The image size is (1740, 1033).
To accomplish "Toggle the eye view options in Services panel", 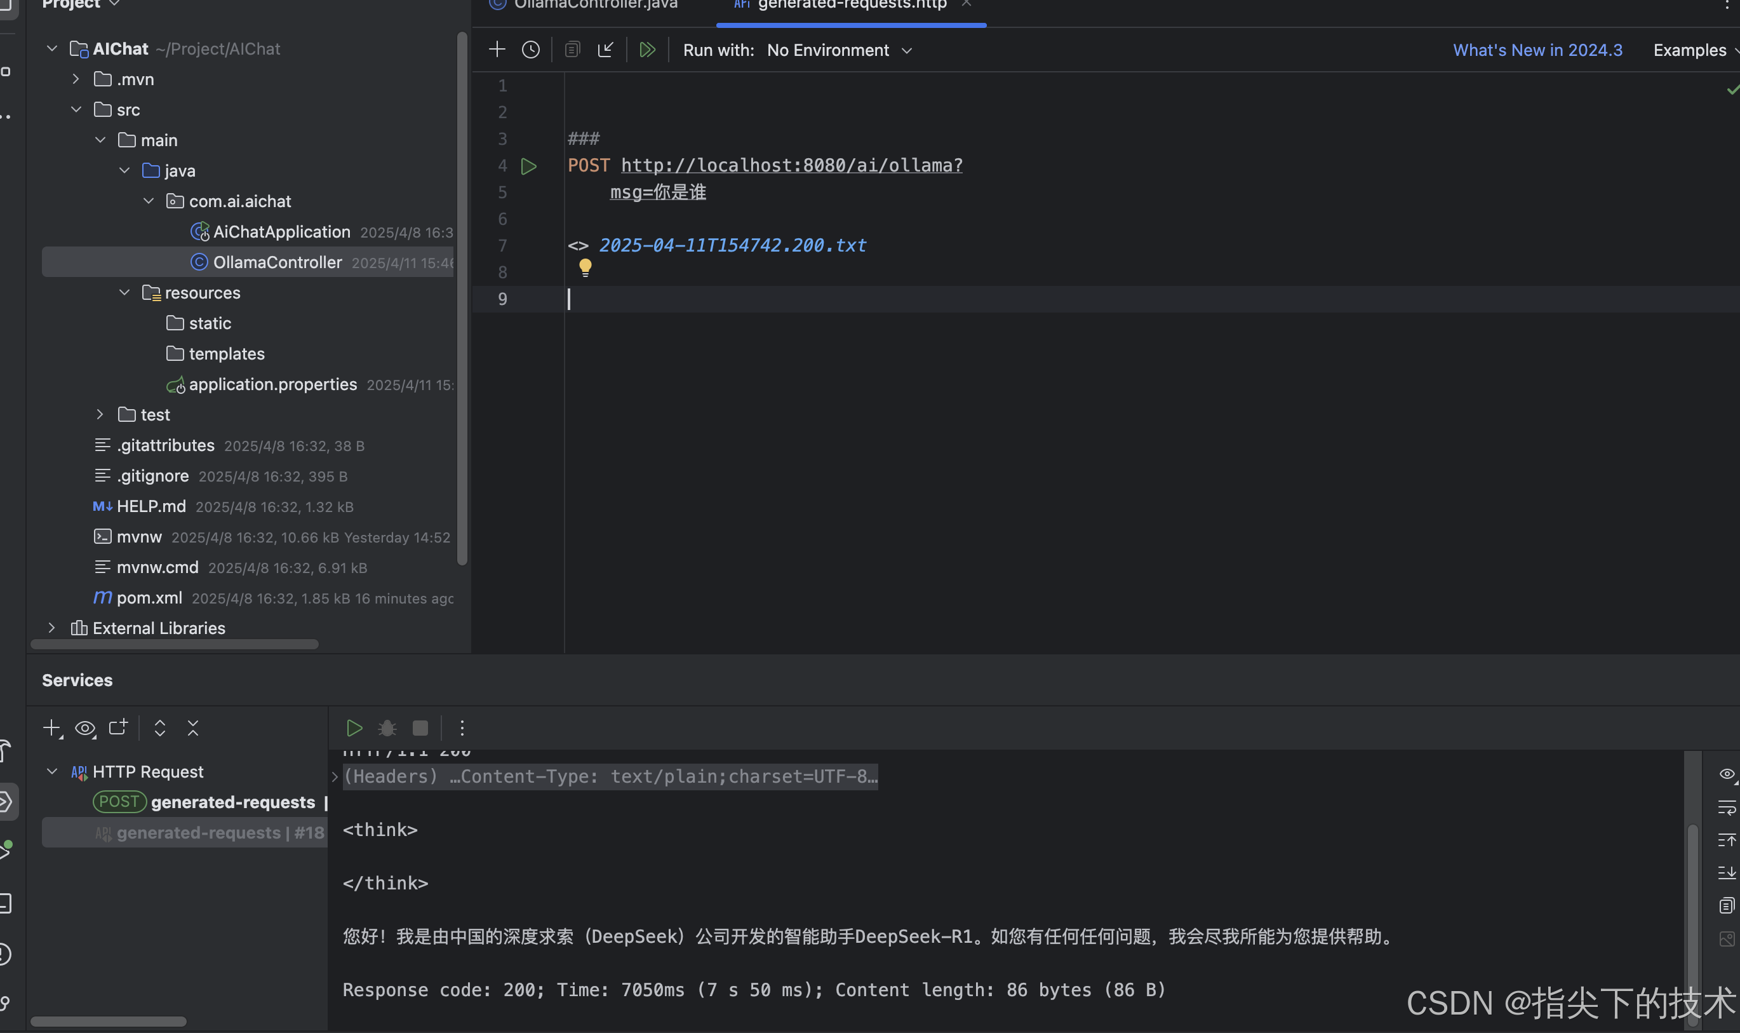I will coord(85,727).
